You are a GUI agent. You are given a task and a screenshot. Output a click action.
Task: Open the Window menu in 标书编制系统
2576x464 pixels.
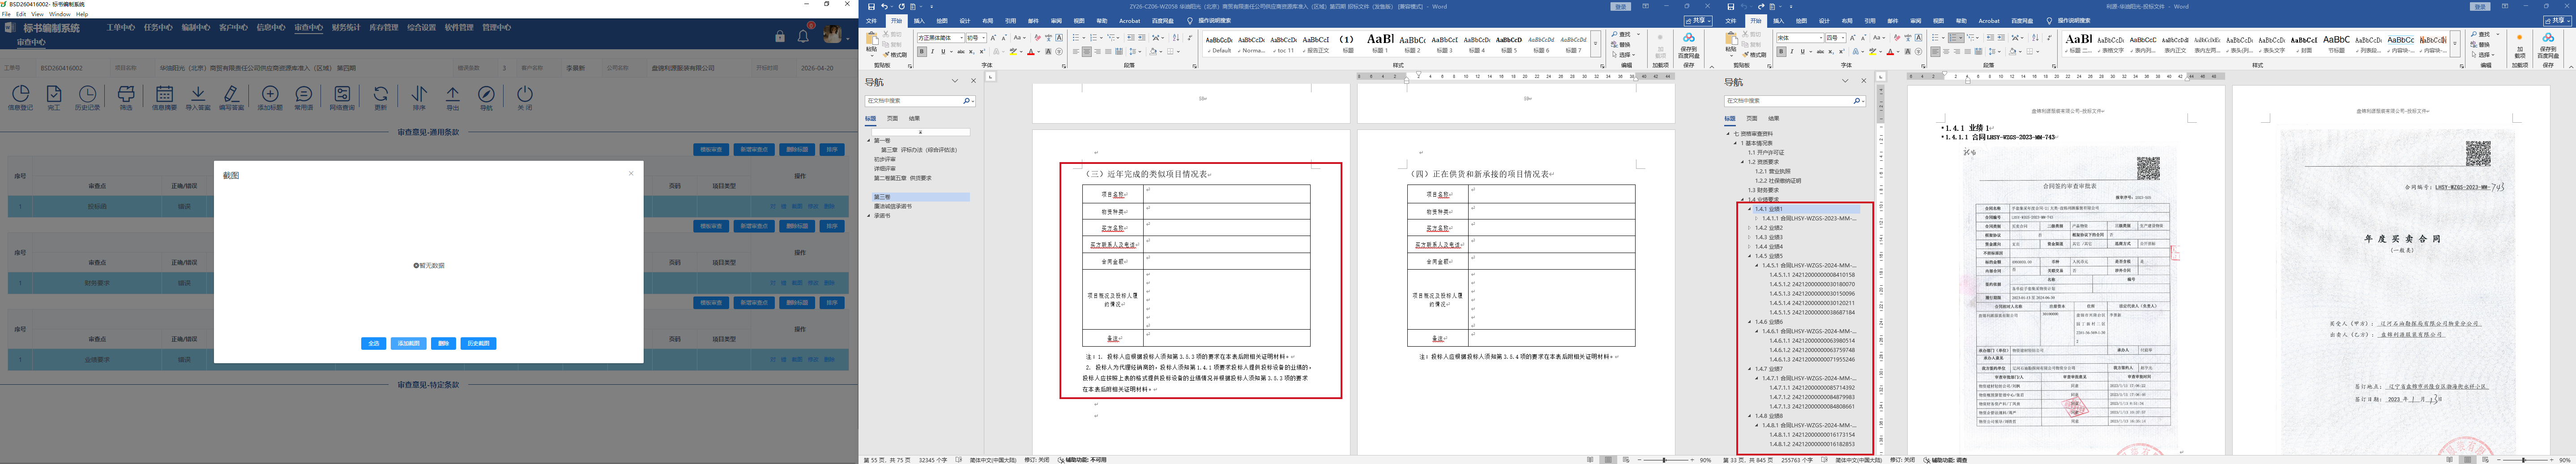coord(60,14)
